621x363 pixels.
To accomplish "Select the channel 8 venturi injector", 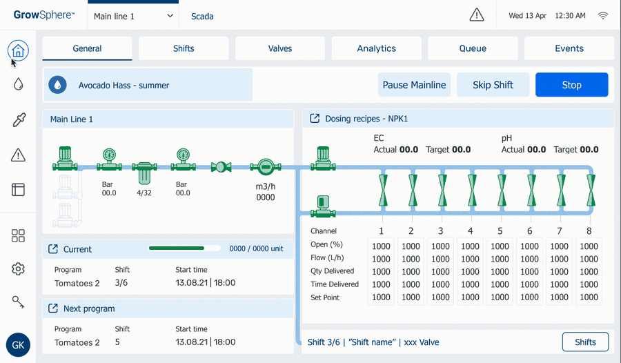I will coord(591,190).
